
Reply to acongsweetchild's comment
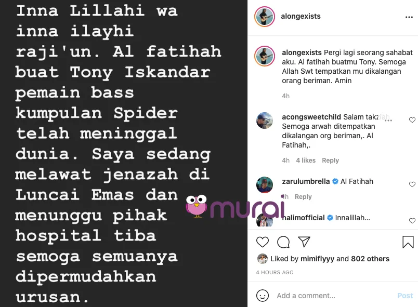point(330,161)
